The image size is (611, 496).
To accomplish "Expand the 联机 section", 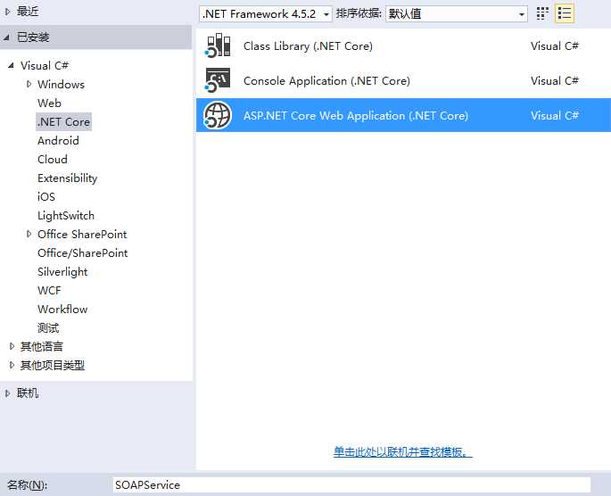I will click(7, 393).
